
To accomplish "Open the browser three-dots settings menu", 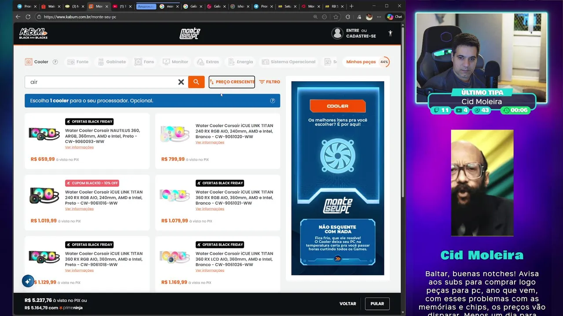I will (x=379, y=17).
